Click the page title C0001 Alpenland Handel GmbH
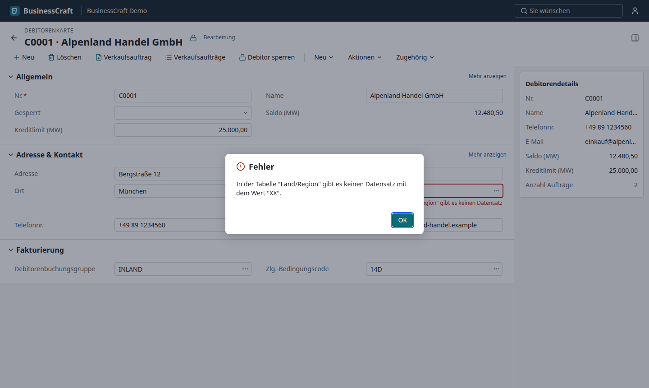Screen dimensions: 649x388 (x=104, y=42)
